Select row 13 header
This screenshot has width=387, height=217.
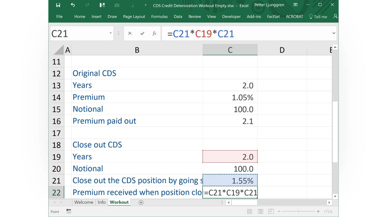click(x=56, y=85)
